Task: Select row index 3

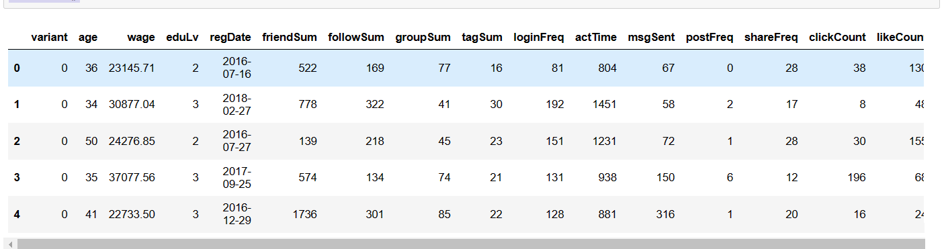Action: 17,178
